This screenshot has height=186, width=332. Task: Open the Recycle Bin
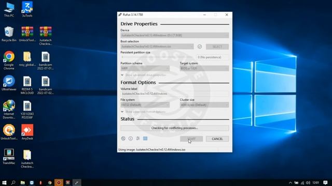tap(9, 34)
